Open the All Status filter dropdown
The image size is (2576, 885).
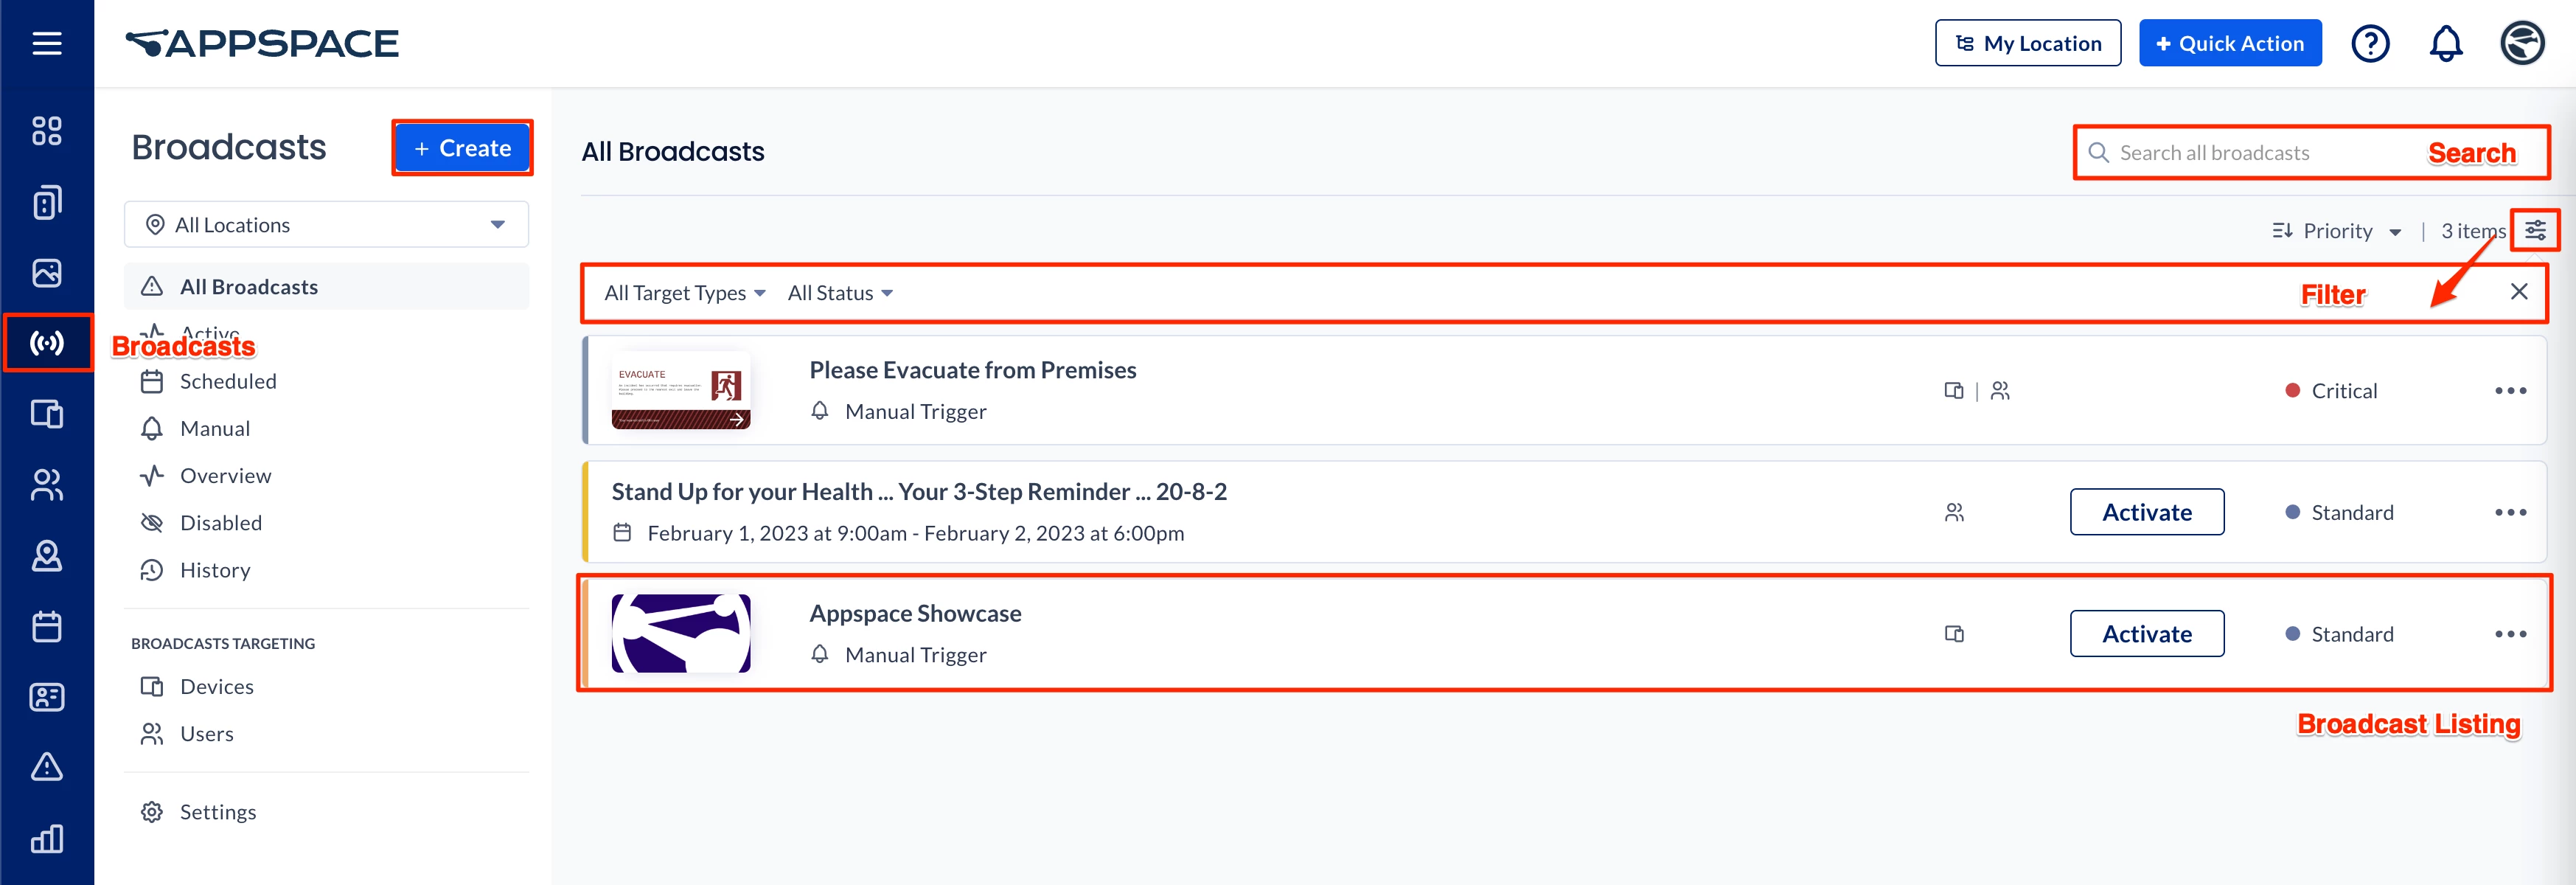pyautogui.click(x=839, y=293)
